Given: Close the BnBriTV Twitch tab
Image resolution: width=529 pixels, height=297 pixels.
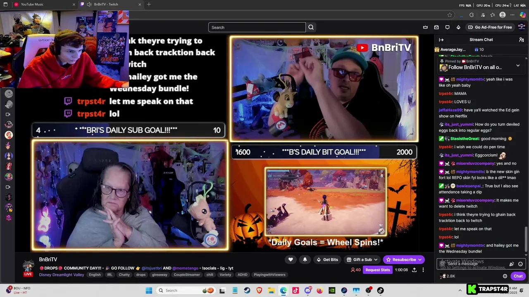Looking at the screenshot, I should 140,5.
